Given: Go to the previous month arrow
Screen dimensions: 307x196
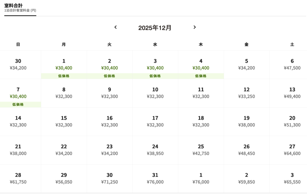Looking at the screenshot, I should pyautogui.click(x=115, y=27).
